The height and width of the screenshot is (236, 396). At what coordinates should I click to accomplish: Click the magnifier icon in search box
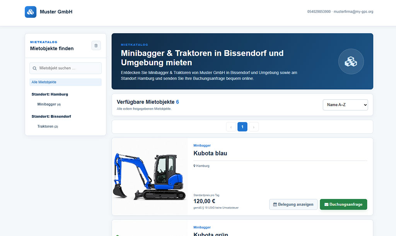(34, 68)
